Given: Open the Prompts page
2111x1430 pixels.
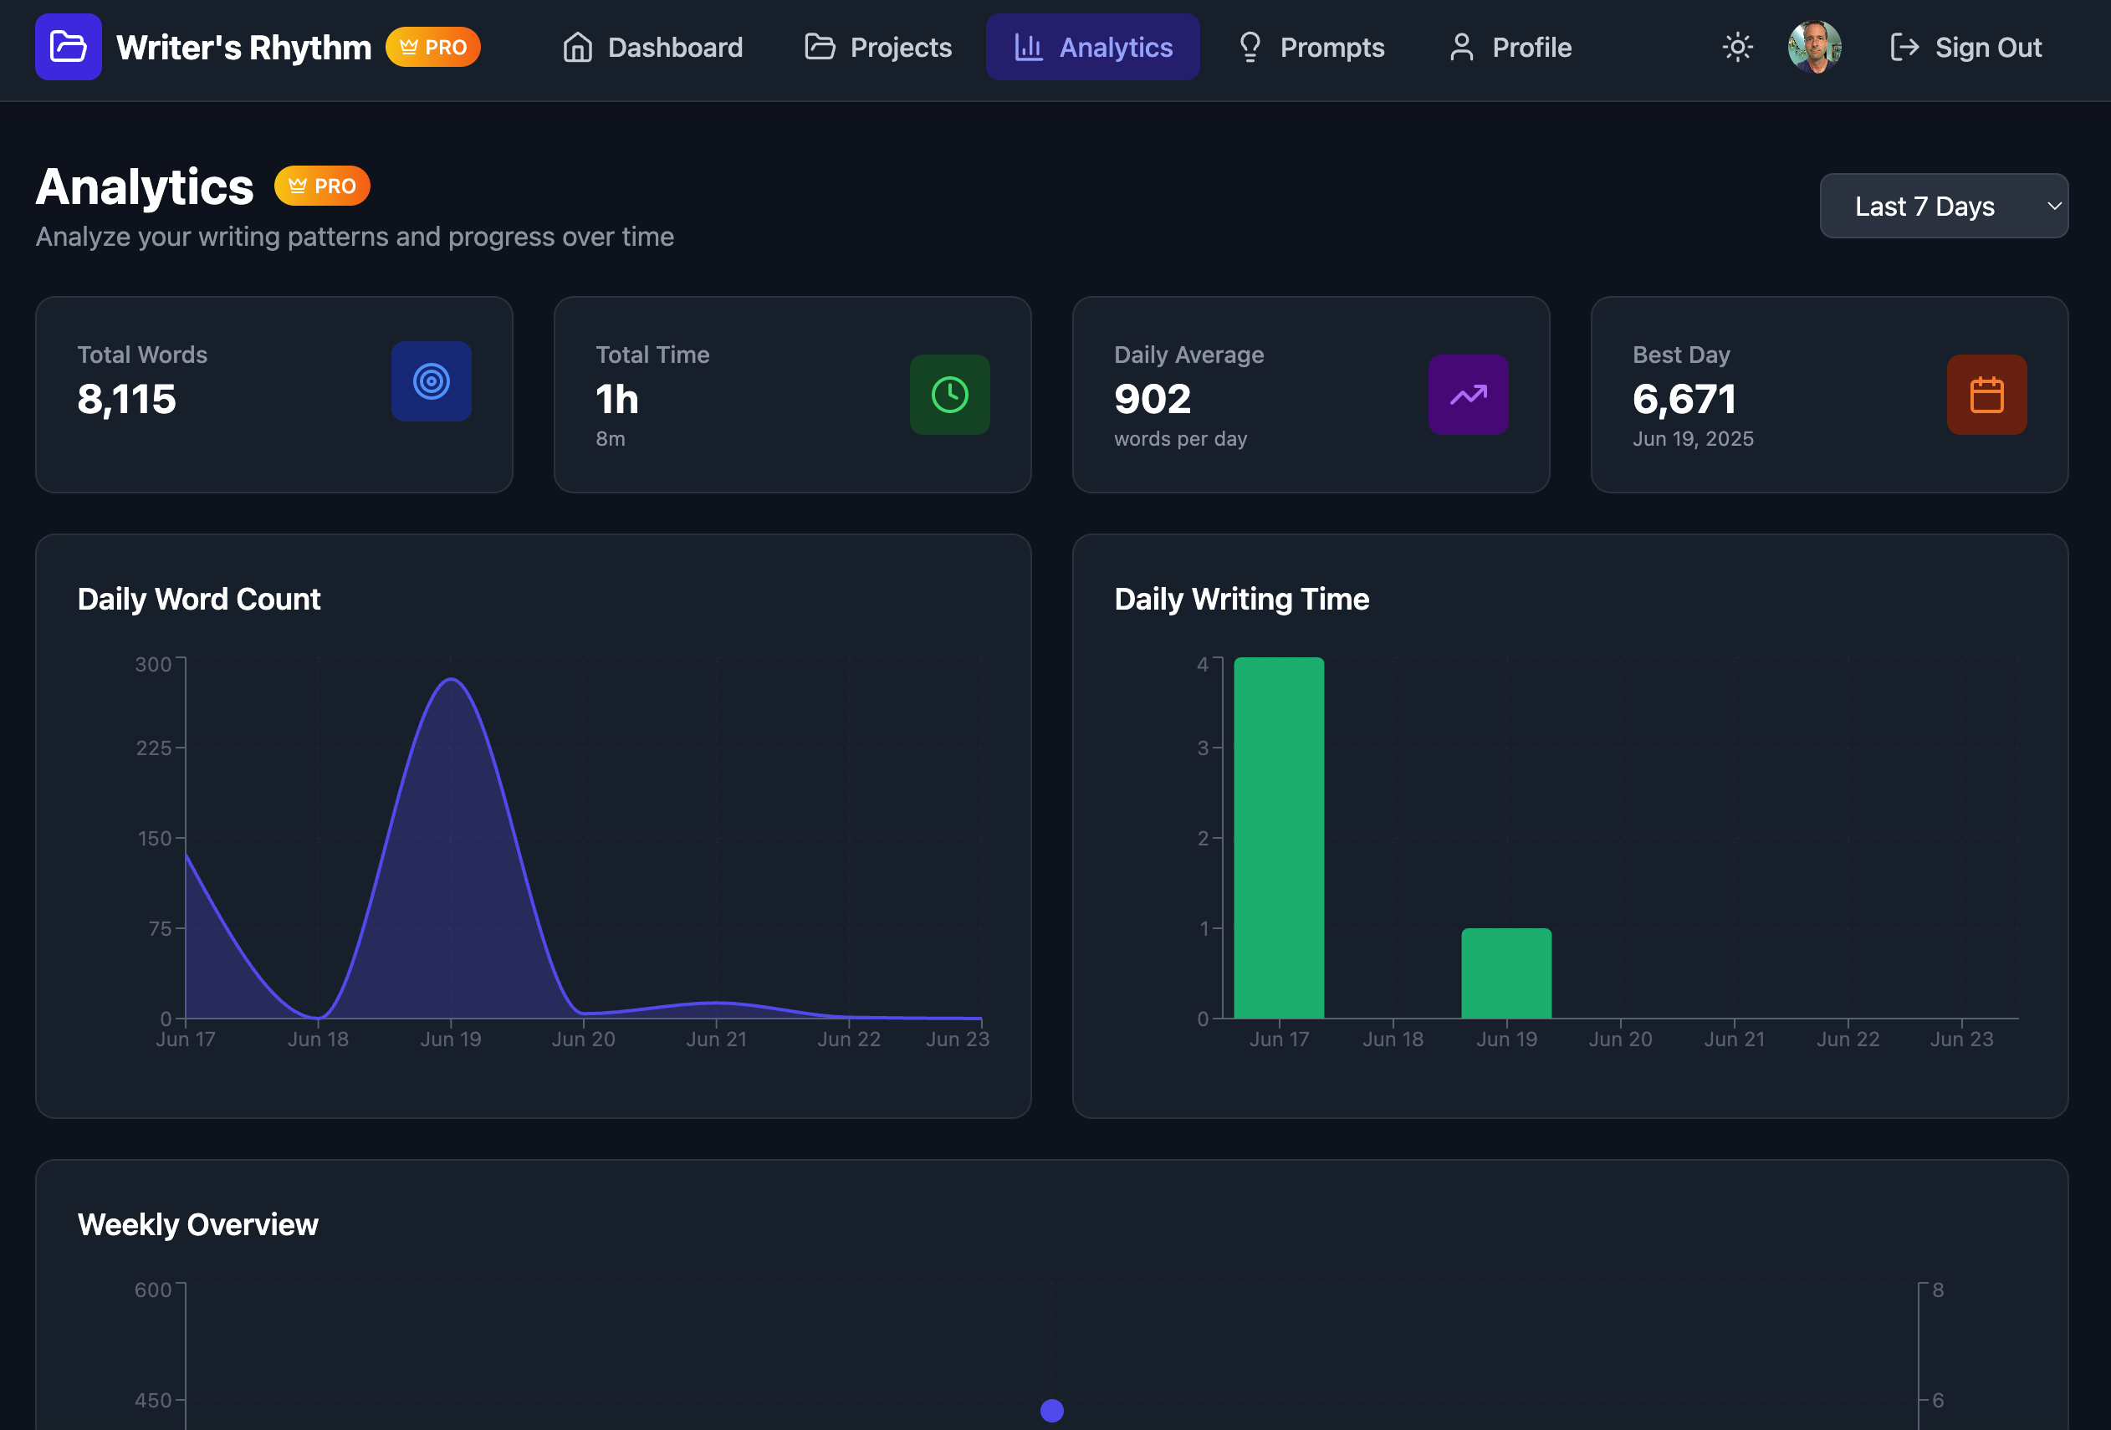Looking at the screenshot, I should [x=1311, y=47].
